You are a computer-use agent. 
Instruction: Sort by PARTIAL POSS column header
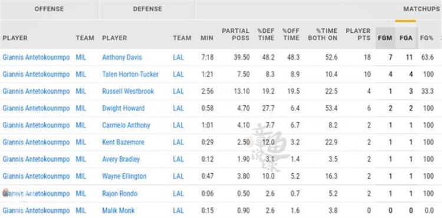click(236, 34)
